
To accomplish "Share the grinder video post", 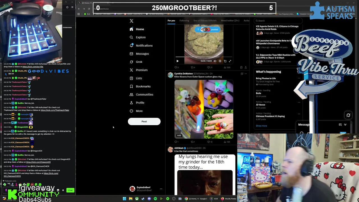I will coord(246,67).
